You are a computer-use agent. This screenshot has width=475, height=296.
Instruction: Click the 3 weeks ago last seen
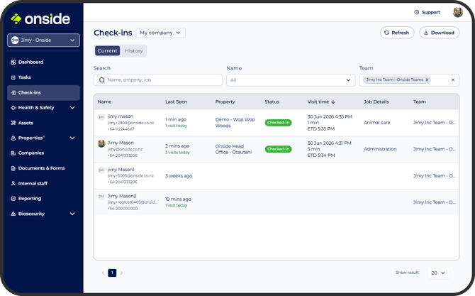tap(179, 176)
